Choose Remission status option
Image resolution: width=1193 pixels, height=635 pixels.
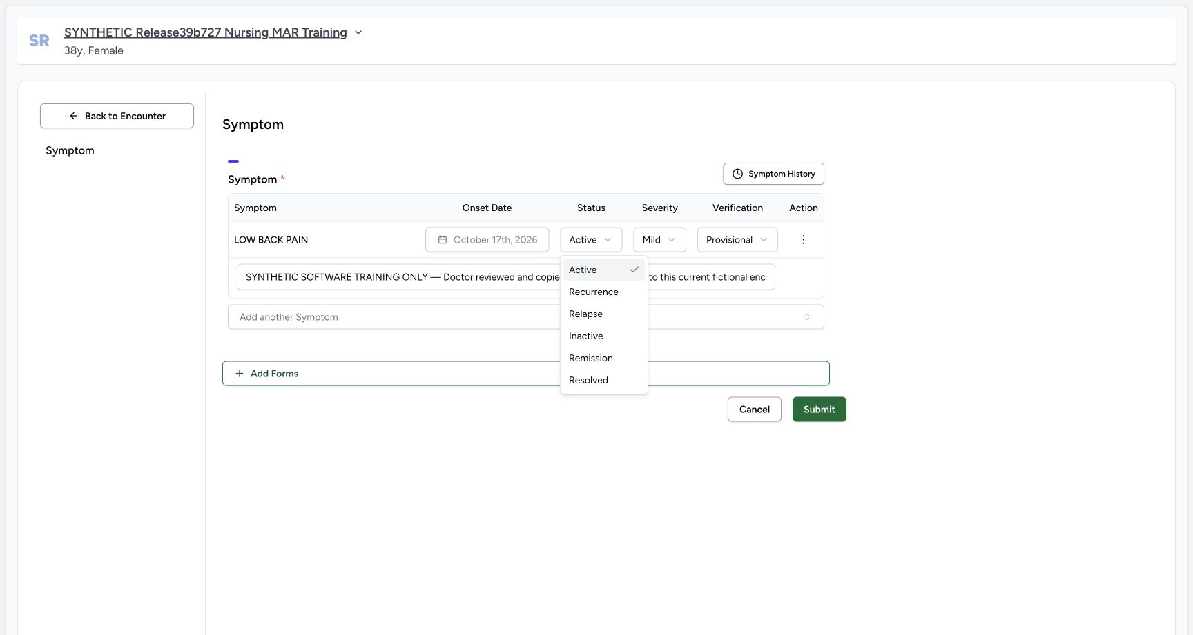604,358
